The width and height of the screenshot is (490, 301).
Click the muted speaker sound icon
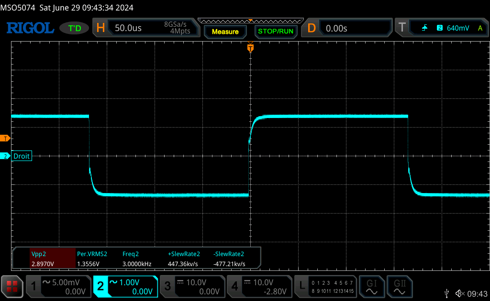[460, 293]
